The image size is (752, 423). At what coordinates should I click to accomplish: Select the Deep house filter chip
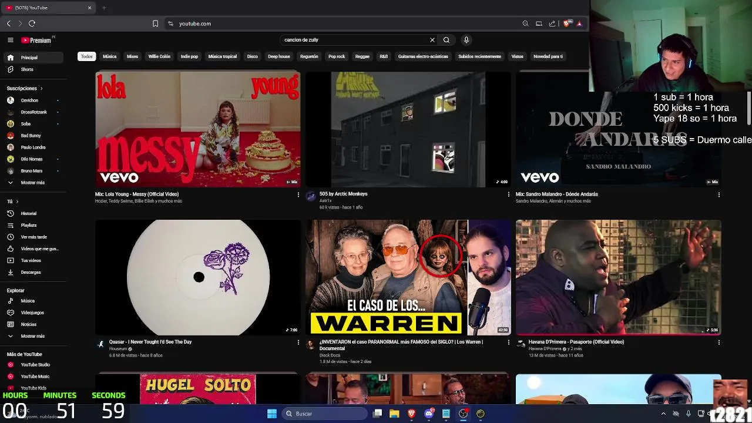[279, 56]
